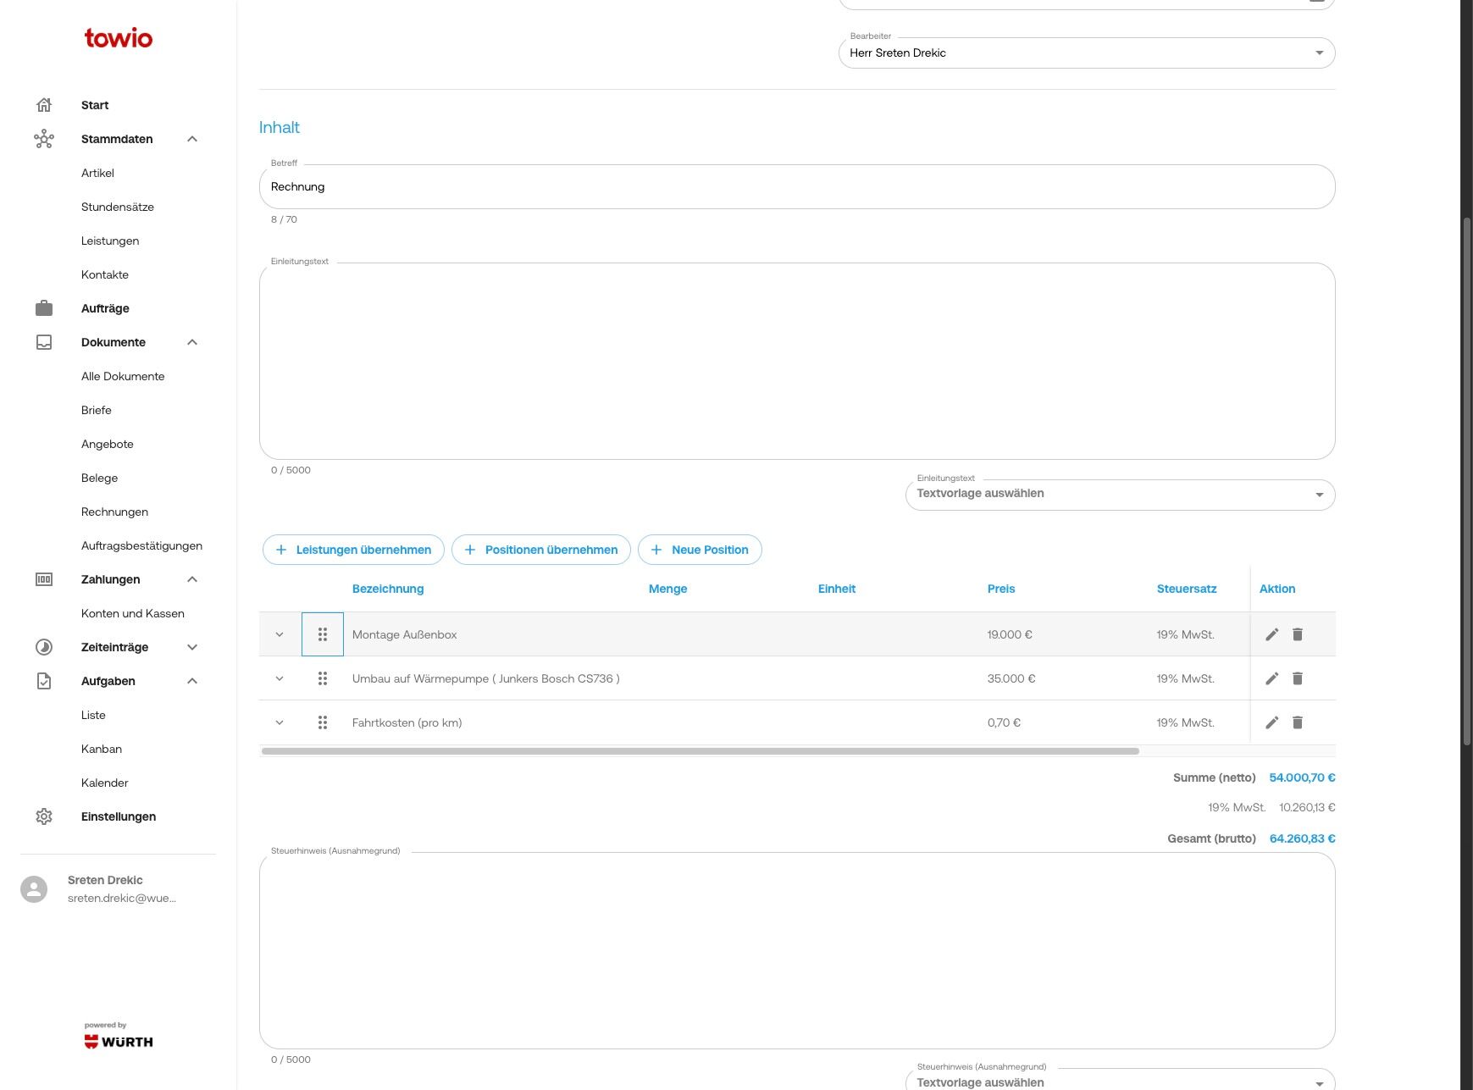Click the pencil icon for Fahrtkosten row
Image resolution: width=1473 pixels, height=1090 pixels.
coord(1271,722)
